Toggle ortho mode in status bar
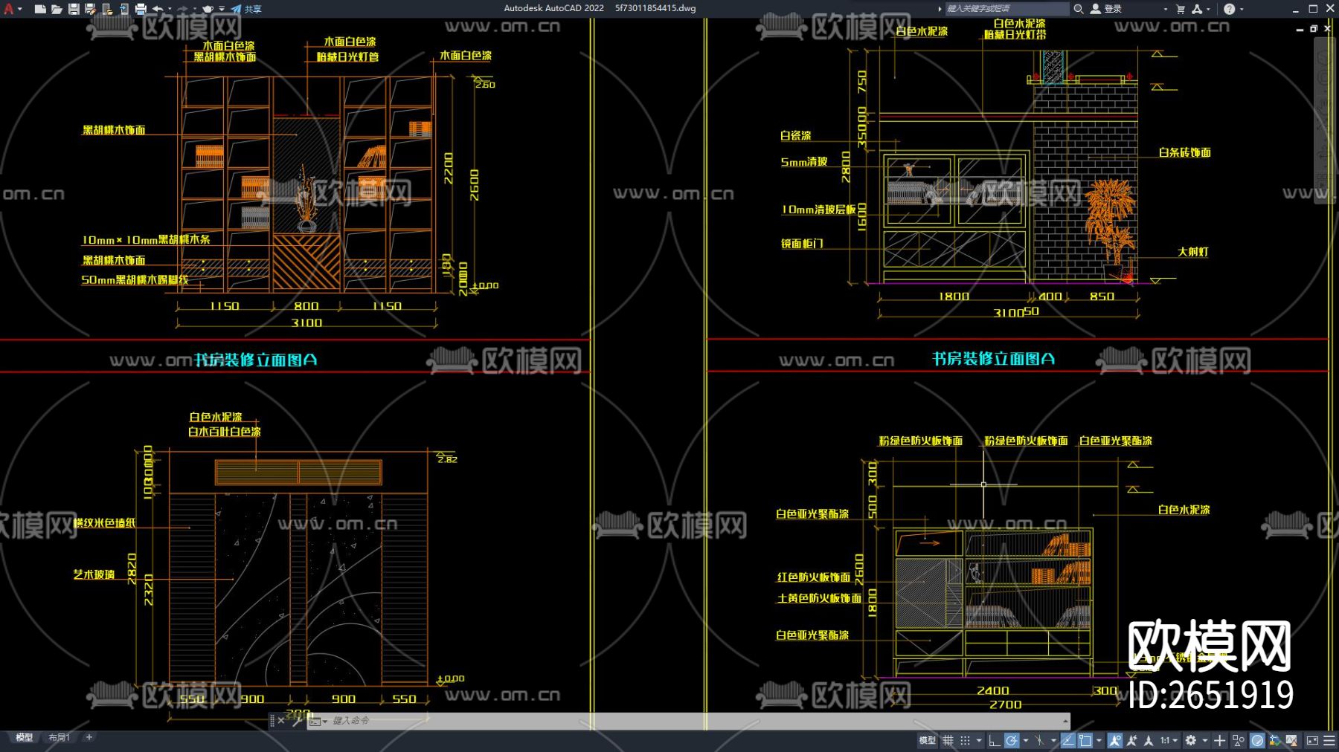Viewport: 1339px width, 752px height. coord(994,740)
